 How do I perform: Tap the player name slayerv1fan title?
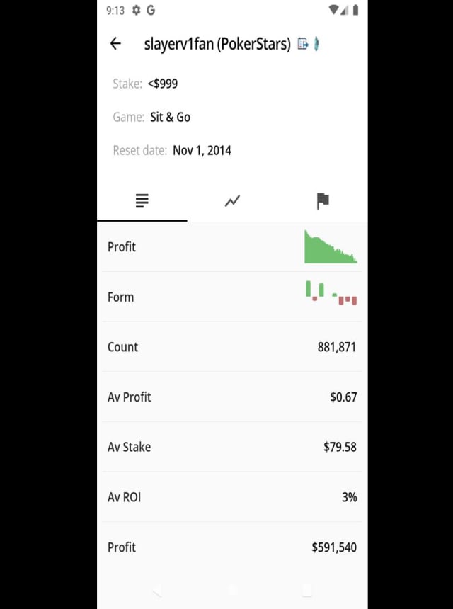(x=217, y=44)
